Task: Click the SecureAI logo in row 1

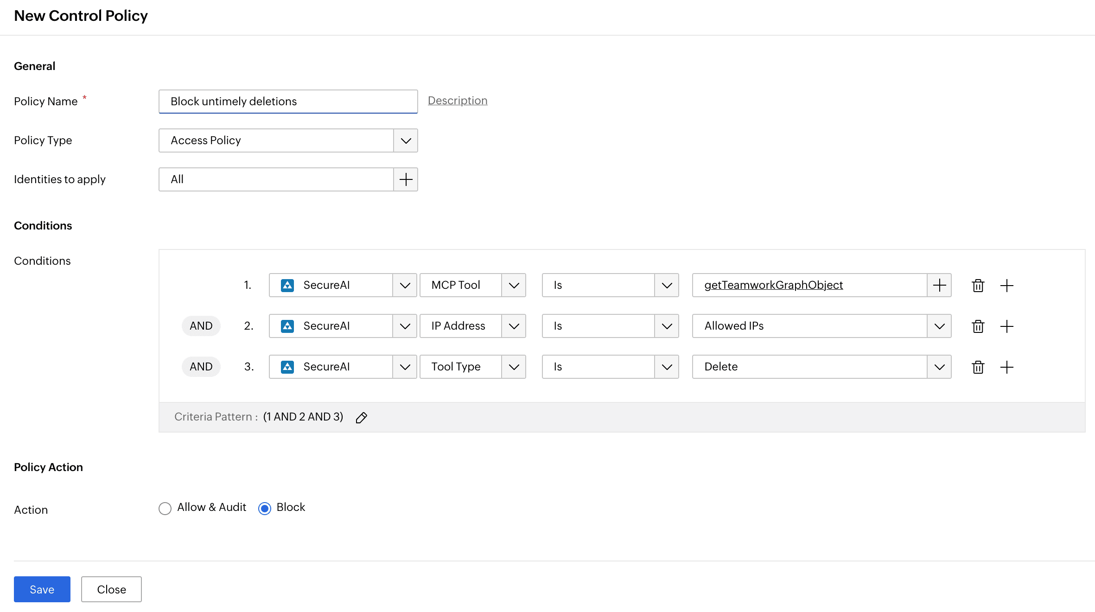Action: click(287, 285)
